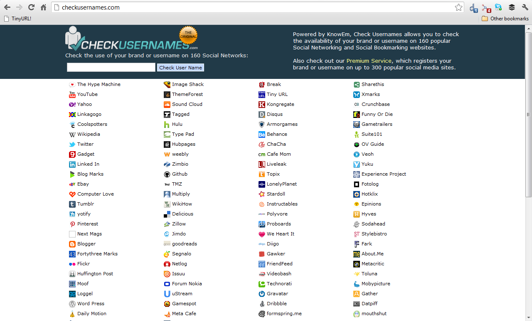Click the Delicious squares icon
Image resolution: width=532 pixels, height=321 pixels.
[167, 214]
